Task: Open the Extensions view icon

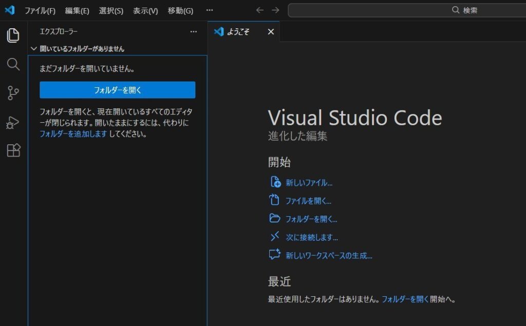Action: pyautogui.click(x=13, y=150)
